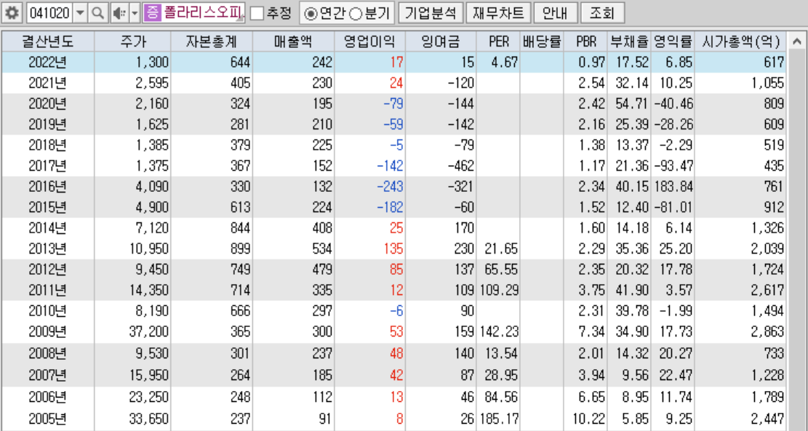The height and width of the screenshot is (431, 808).
Task: Select the 2017년 row year cell
Action: [48, 166]
